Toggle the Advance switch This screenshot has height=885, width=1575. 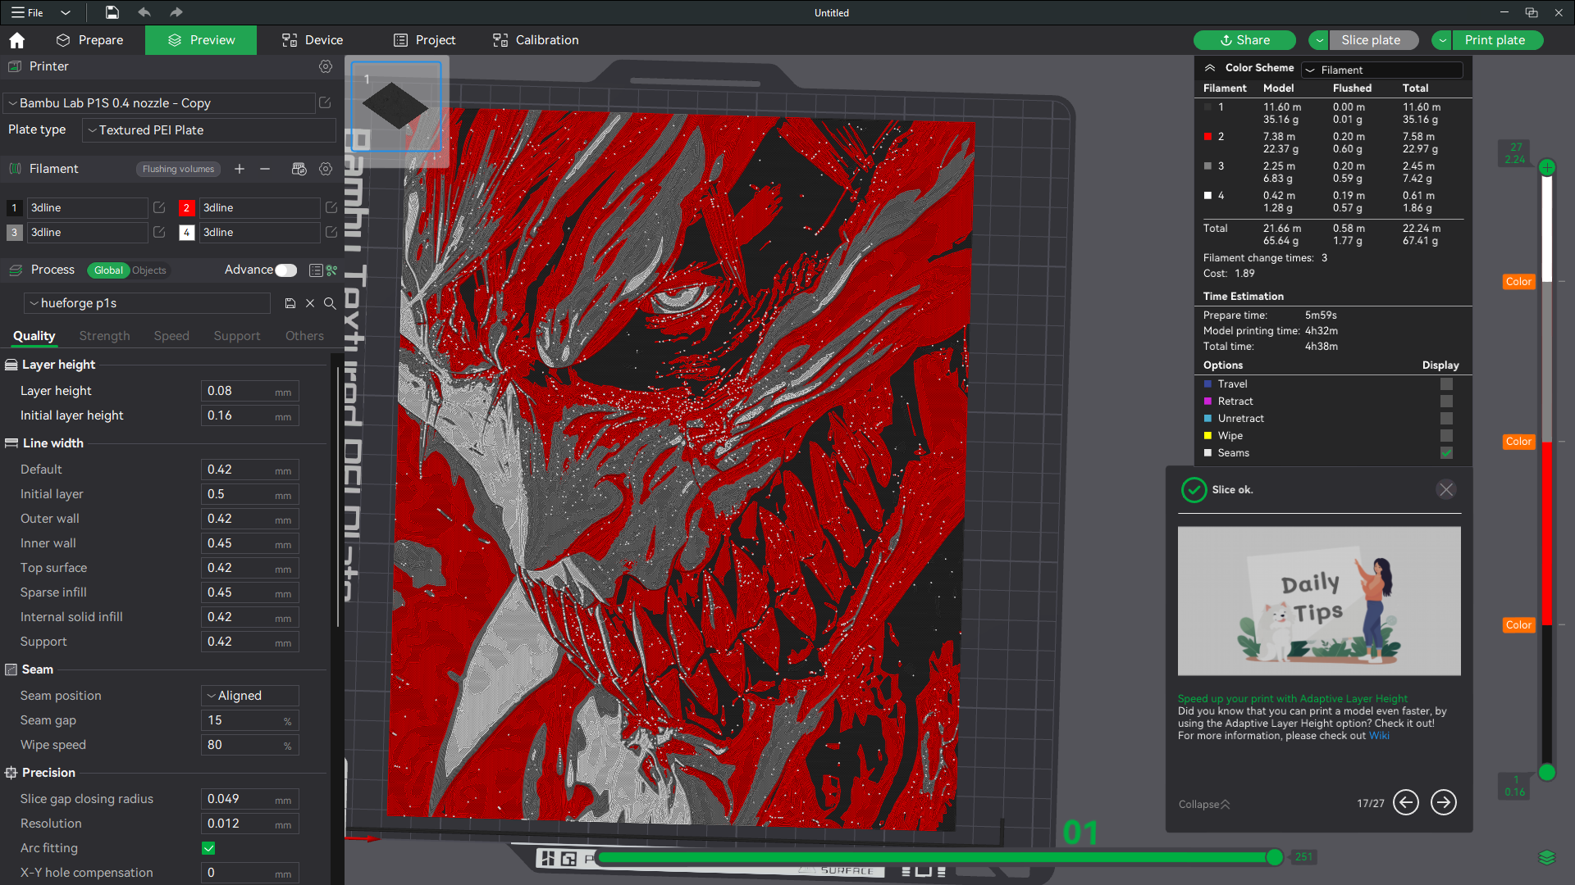[x=286, y=270]
